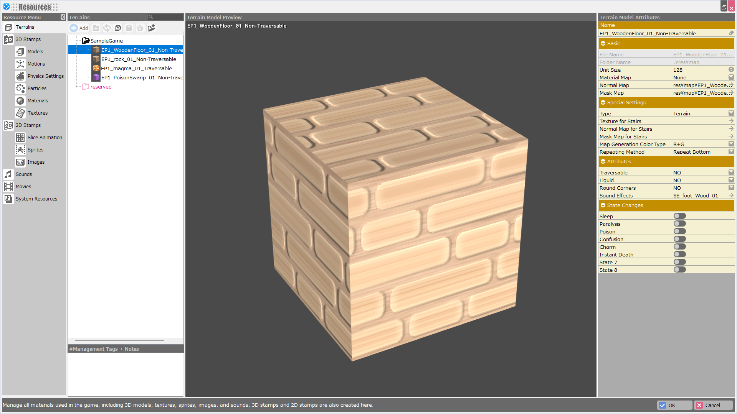Expand the reserved folder node

point(77,87)
